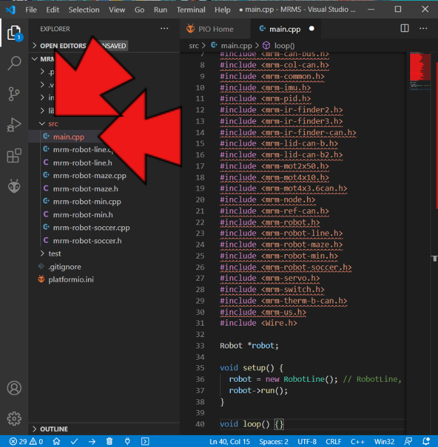Click the Split Editor Right icon
Image resolution: width=438 pixels, height=447 pixels.
click(405, 28)
